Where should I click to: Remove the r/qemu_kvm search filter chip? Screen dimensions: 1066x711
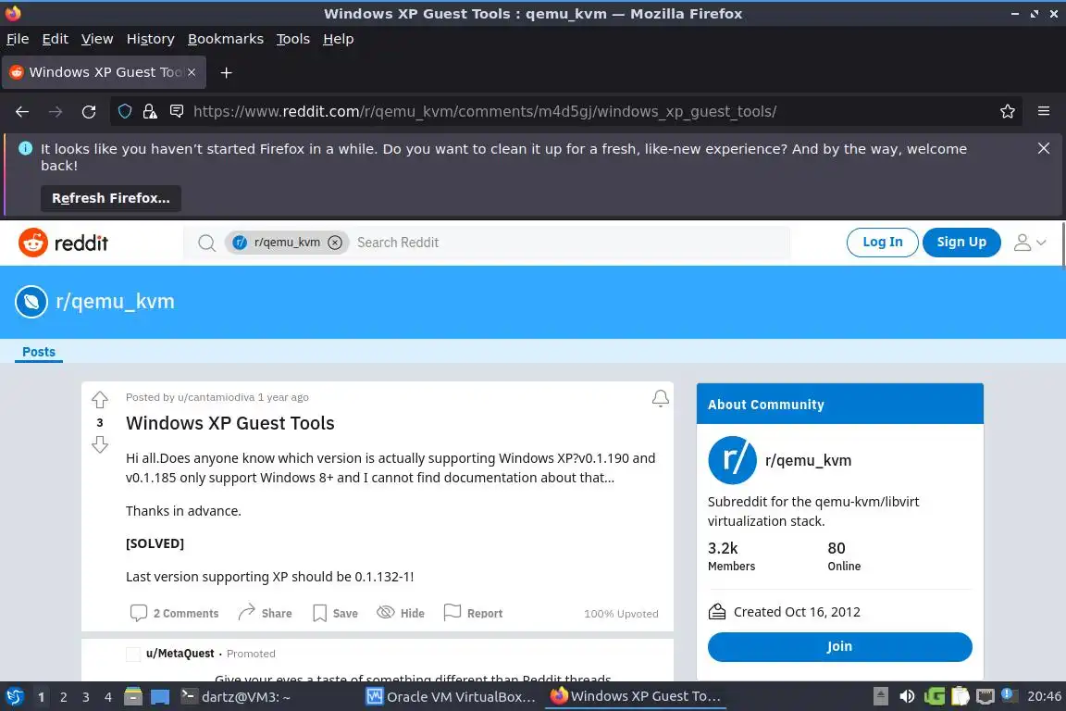tap(334, 243)
